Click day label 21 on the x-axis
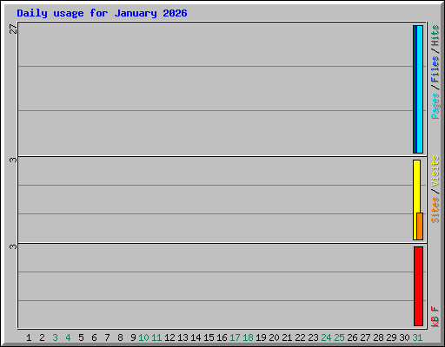Image resolution: width=445 pixels, height=347 pixels. click(287, 337)
